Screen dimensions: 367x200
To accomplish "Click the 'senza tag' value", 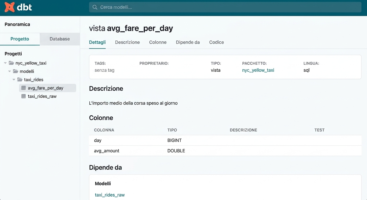I will coord(105,70).
